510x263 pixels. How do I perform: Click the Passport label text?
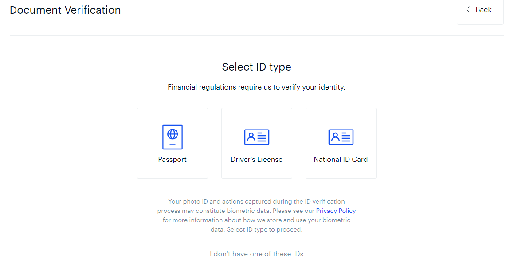pyautogui.click(x=172, y=159)
